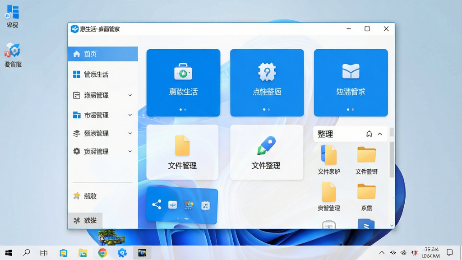Open Task View on taskbar
462x260 pixels.
click(44, 253)
